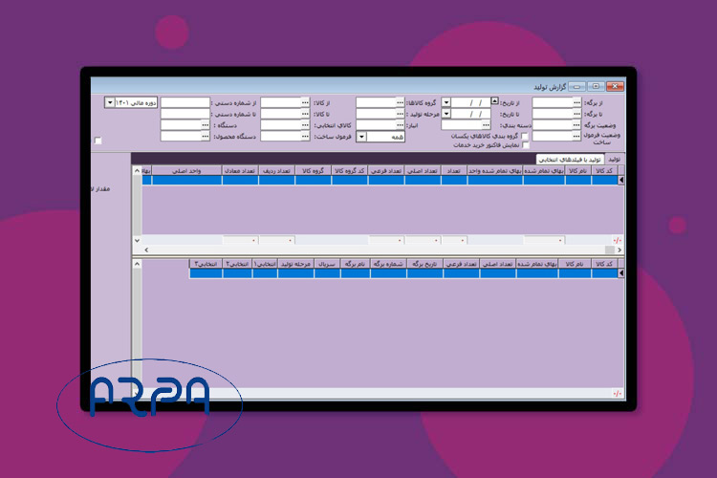
Task: Click the upper grid's horizontal scrollbar
Action: [x=382, y=250]
